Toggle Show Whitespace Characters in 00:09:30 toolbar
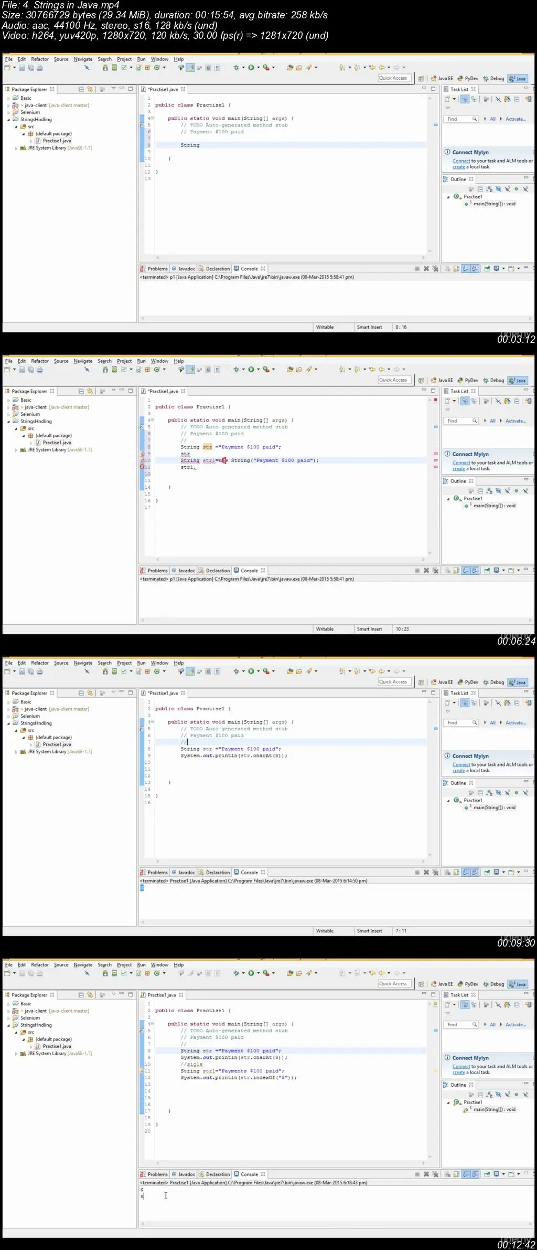This screenshot has height=1250, width=537. [217, 671]
